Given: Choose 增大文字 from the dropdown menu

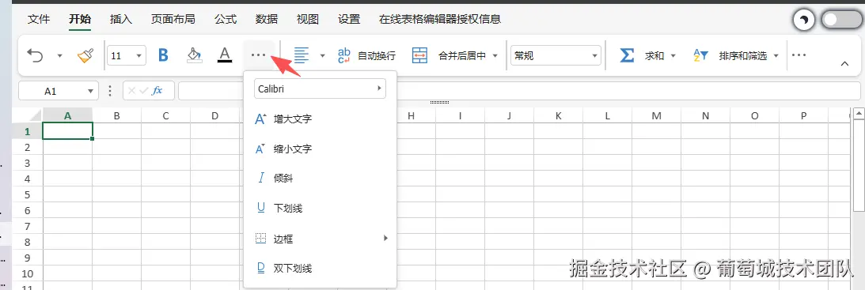Looking at the screenshot, I should click(320, 119).
